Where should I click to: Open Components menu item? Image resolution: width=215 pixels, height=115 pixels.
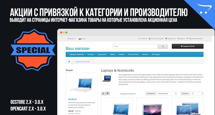pyautogui.click(x=102, y=54)
